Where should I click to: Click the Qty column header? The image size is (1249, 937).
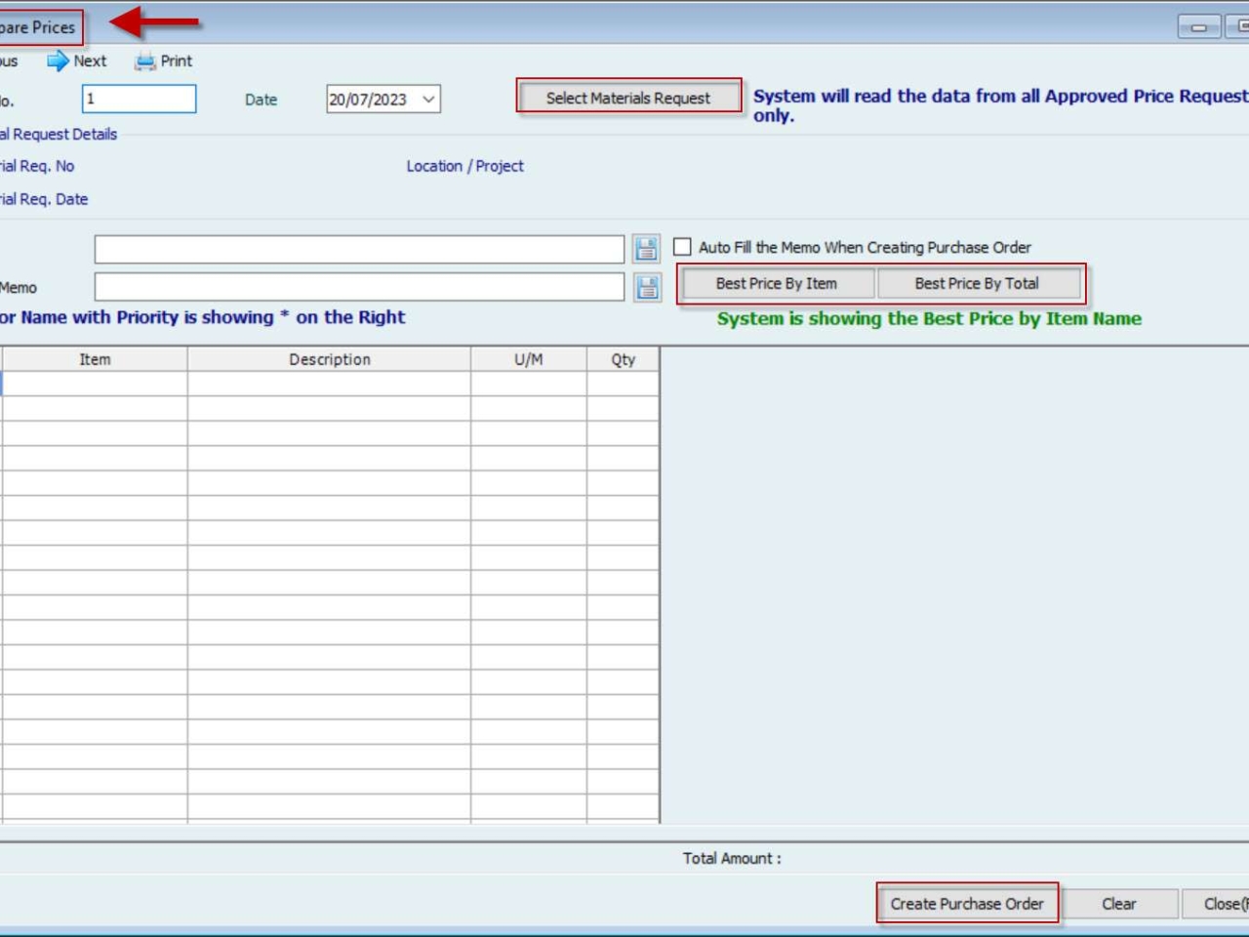[x=623, y=359]
